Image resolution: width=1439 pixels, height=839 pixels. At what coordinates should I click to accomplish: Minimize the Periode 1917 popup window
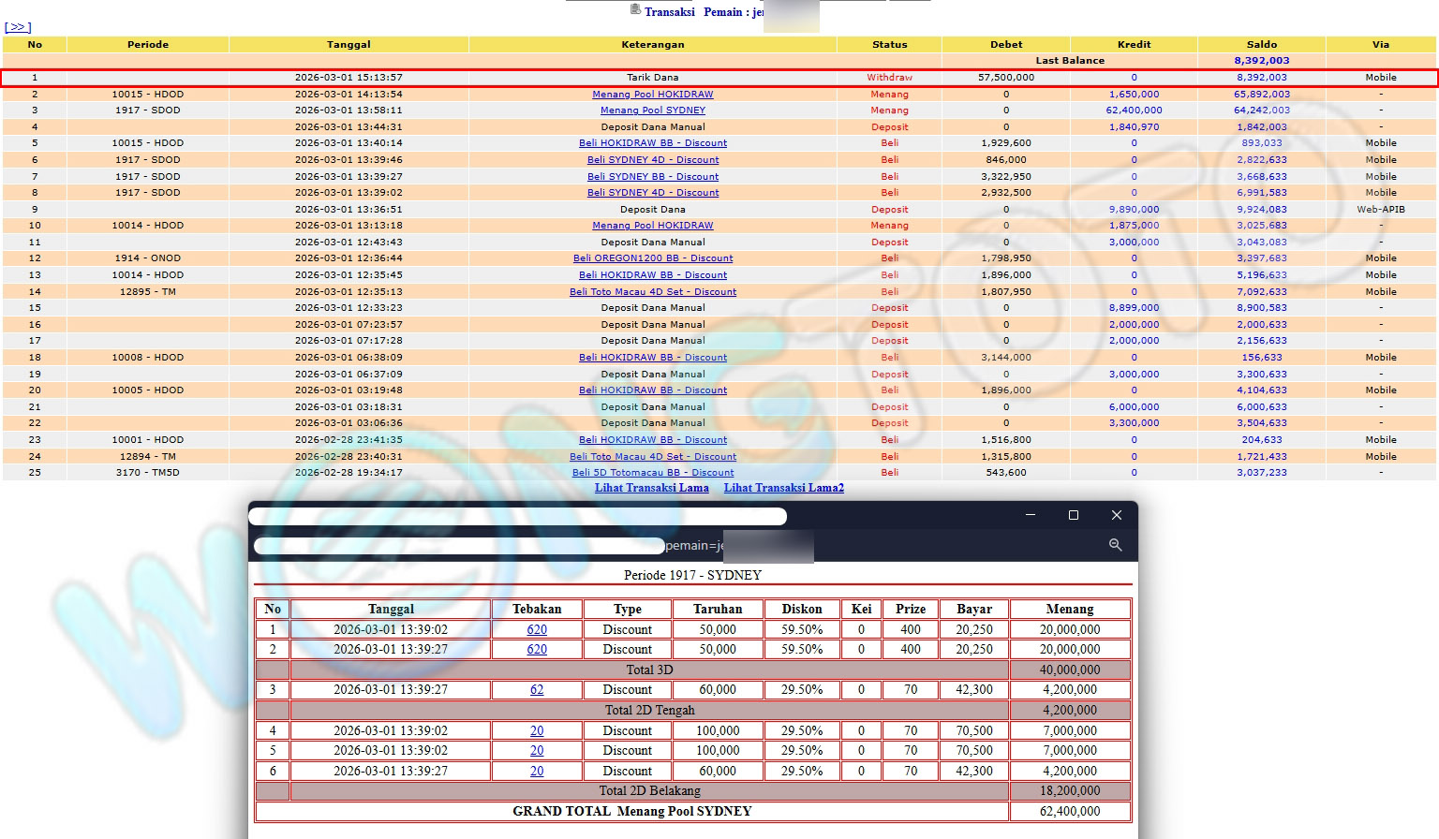point(1031,515)
